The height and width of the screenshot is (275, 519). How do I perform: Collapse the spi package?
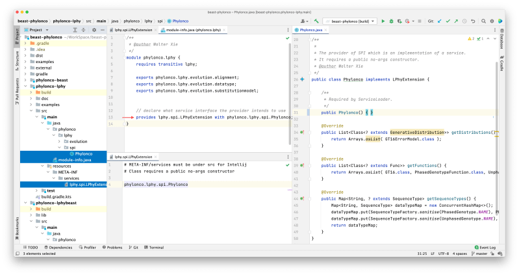click(x=59, y=148)
